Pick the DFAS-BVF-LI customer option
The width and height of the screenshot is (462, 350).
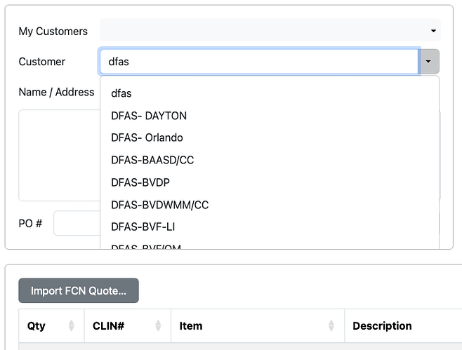(143, 227)
